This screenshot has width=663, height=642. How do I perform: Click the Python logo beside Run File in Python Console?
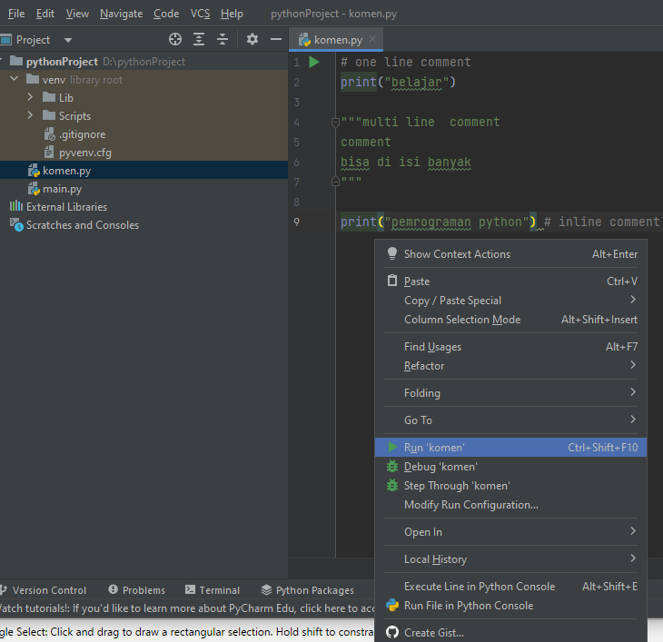(392, 606)
